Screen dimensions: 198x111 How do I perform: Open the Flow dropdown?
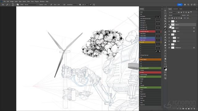[61, 5]
